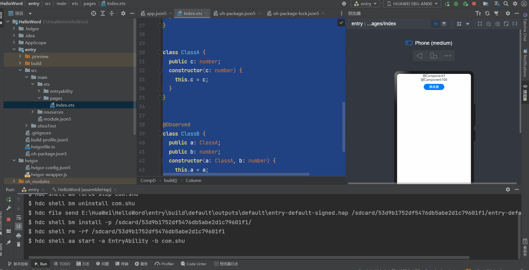Click the Run entry green arrow icon
529x270 pixels.
(x=447, y=4)
